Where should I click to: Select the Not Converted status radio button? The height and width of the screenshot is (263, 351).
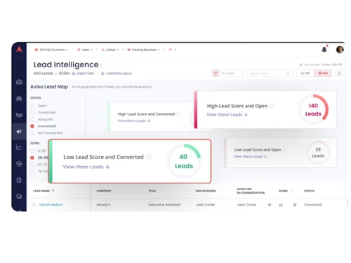click(x=32, y=133)
